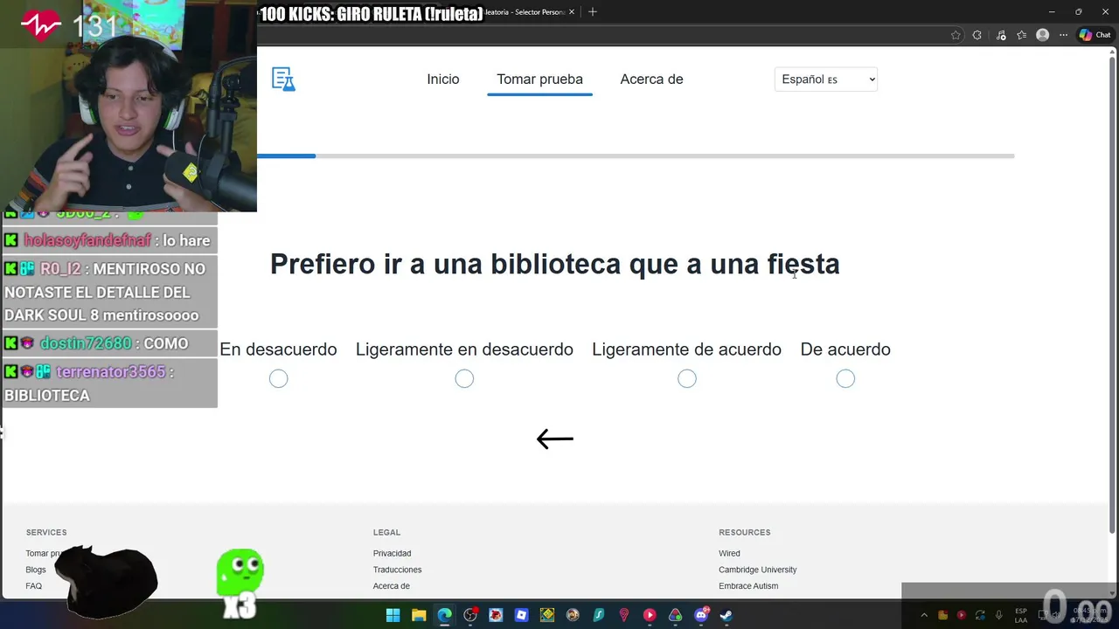Close the current browser tab
Image resolution: width=1119 pixels, height=629 pixels.
[x=572, y=12]
